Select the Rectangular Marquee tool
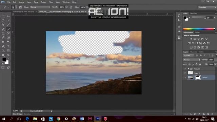The height and width of the screenshot is (122, 217). pos(3,16)
